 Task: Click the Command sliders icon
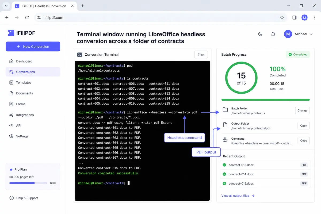(225, 140)
